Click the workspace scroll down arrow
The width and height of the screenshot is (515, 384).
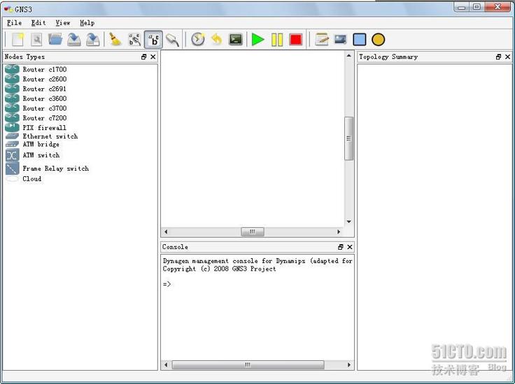348,222
